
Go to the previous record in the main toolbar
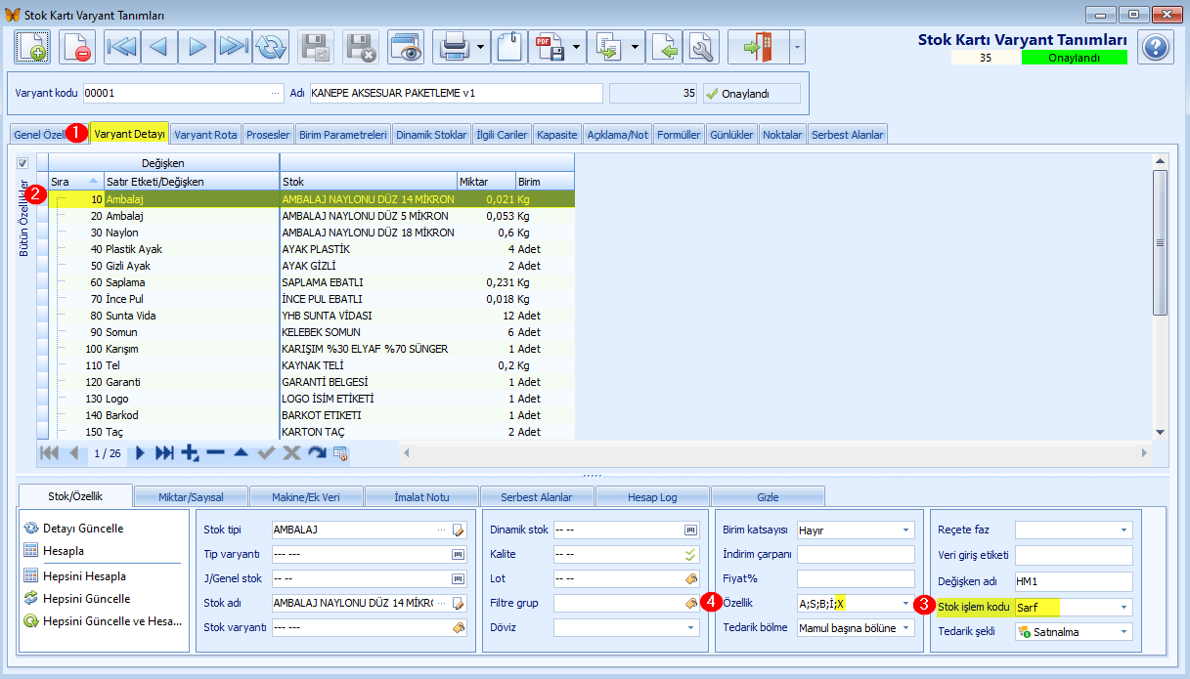(159, 47)
